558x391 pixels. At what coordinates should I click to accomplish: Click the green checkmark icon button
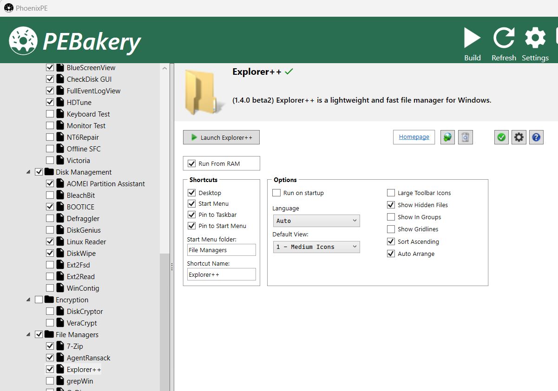pos(501,137)
